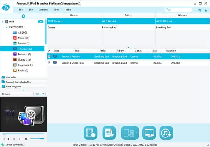Select Breaking Bad in Artists column
210x147 pixels.
[x=128, y=27]
